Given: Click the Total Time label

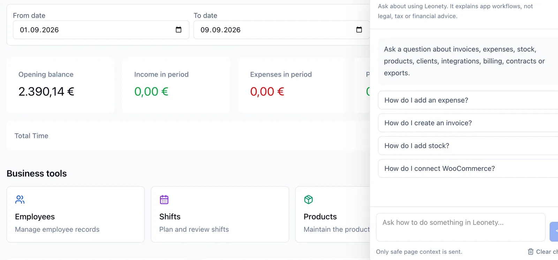Looking at the screenshot, I should (x=31, y=136).
